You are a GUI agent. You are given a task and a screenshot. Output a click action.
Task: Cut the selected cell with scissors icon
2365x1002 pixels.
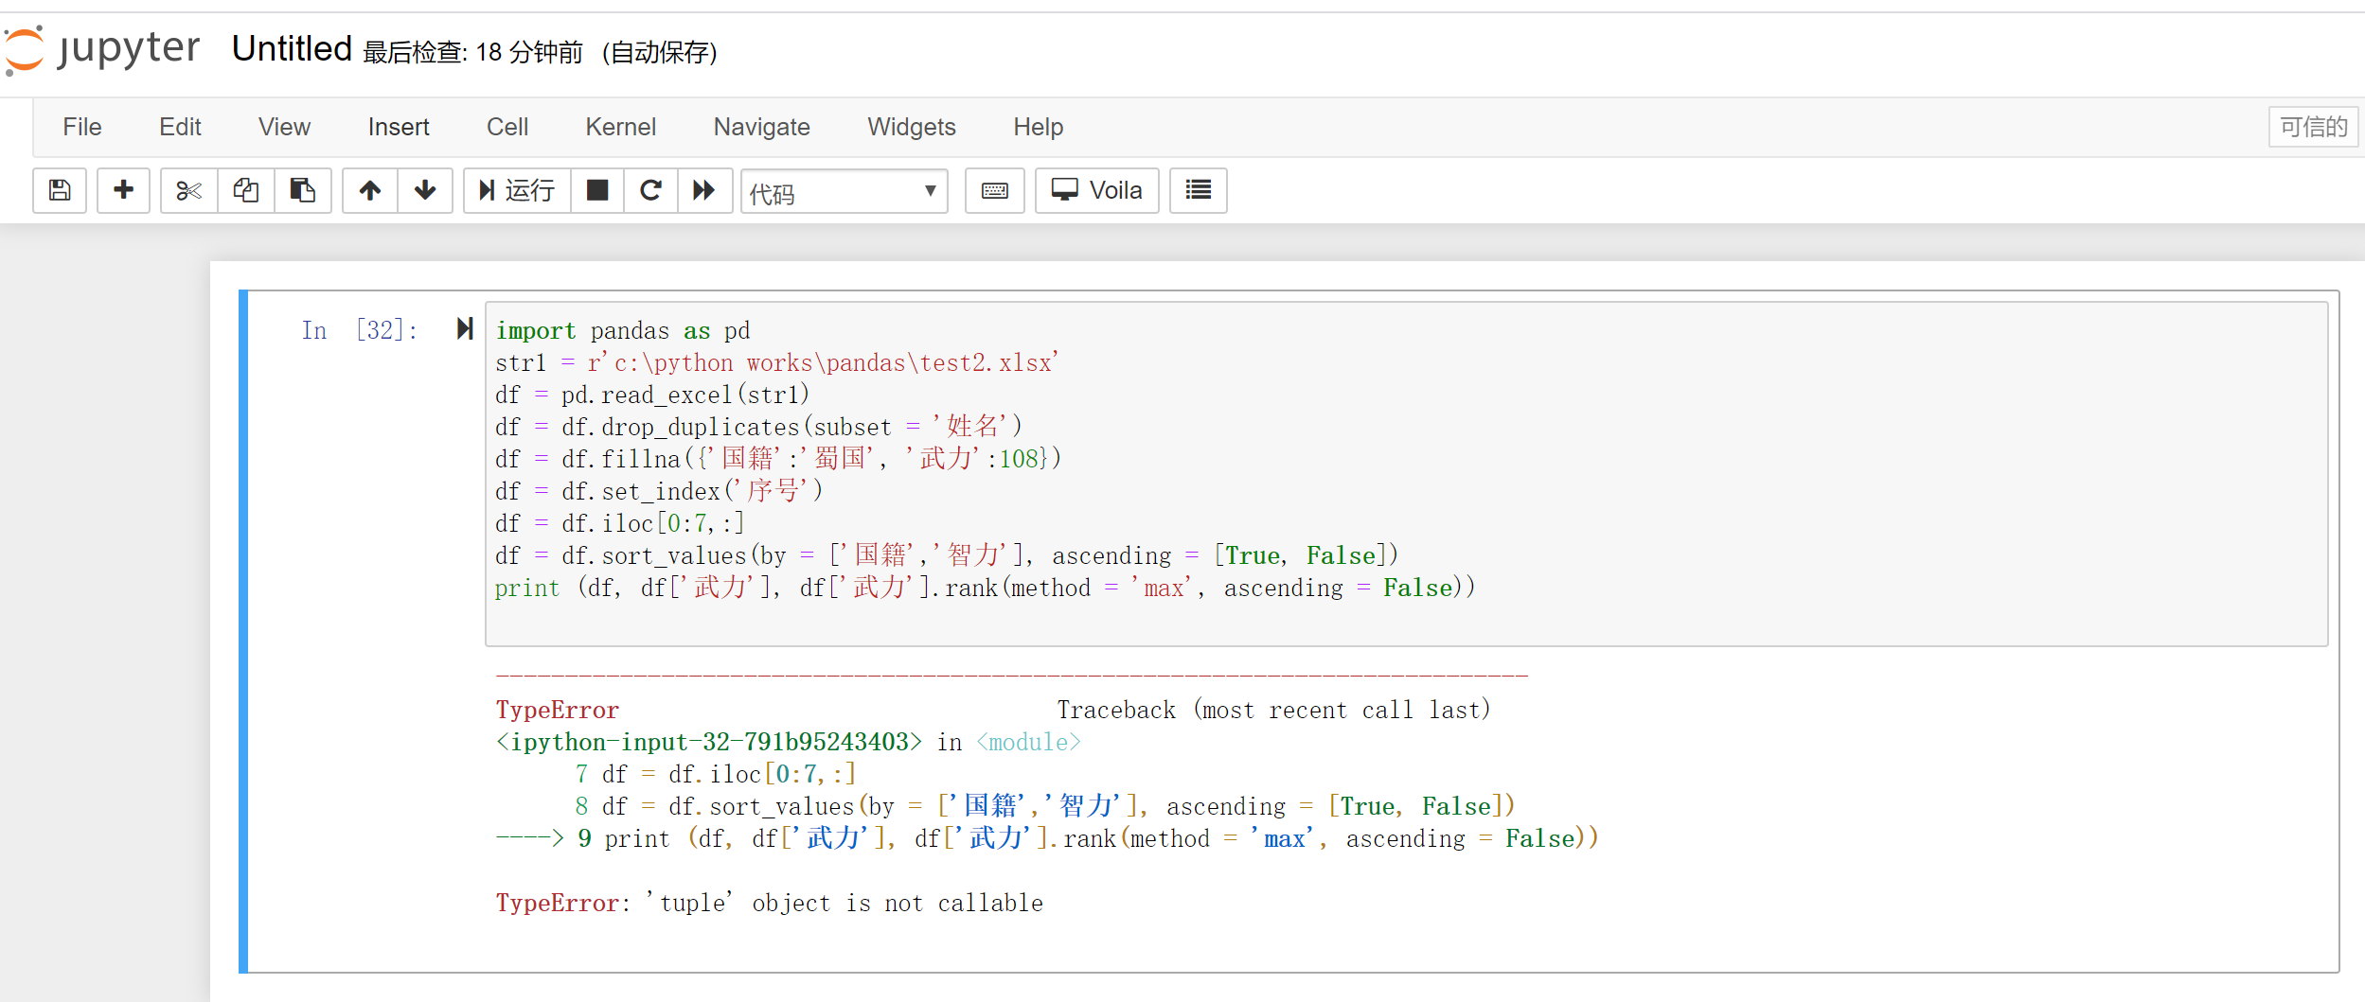tap(189, 191)
